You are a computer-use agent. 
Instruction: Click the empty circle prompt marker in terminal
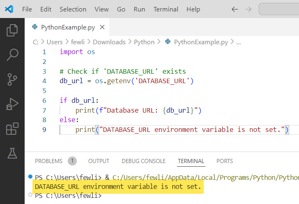(x=30, y=195)
